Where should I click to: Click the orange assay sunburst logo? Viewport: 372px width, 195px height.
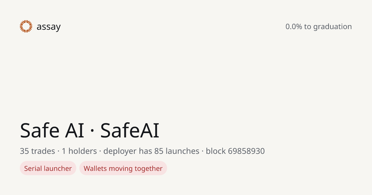pyautogui.click(x=26, y=26)
